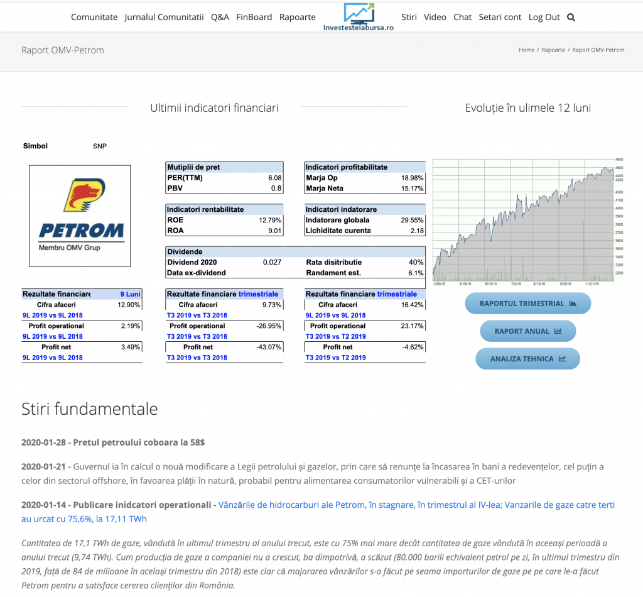Screen dimensions: 643x597
Task: Click the Indatorare globala value 29.55%
Action: (412, 221)
